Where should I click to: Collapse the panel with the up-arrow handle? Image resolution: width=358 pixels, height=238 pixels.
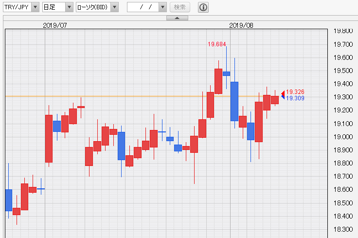pyautogui.click(x=177, y=18)
